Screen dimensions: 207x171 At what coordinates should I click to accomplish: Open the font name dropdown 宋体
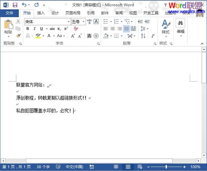tap(69, 22)
